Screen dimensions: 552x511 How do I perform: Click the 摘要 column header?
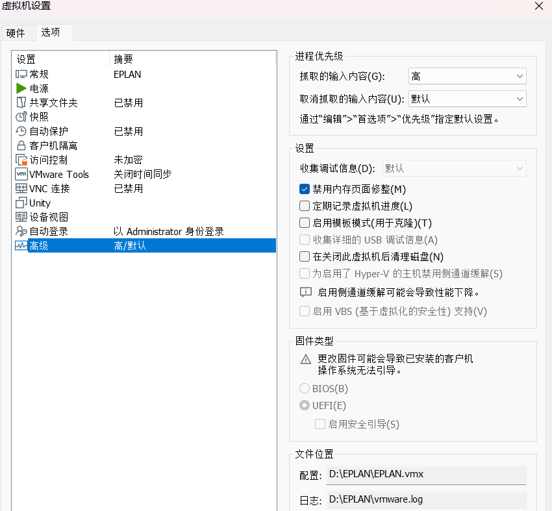pos(193,59)
